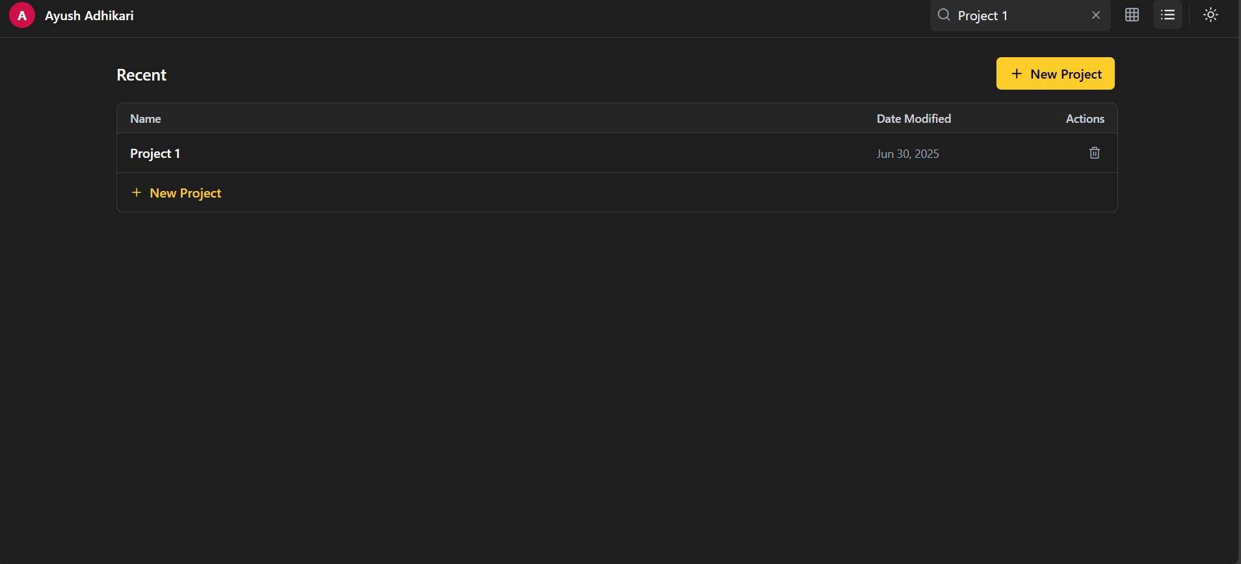
Task: Open Project 1 from the list
Action: (155, 153)
